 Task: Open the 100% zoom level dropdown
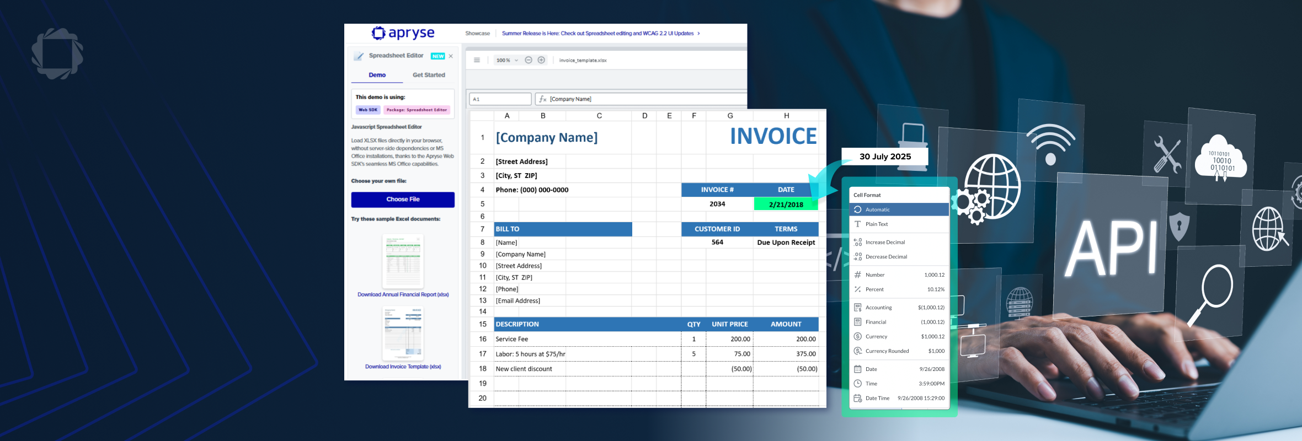pyautogui.click(x=507, y=60)
